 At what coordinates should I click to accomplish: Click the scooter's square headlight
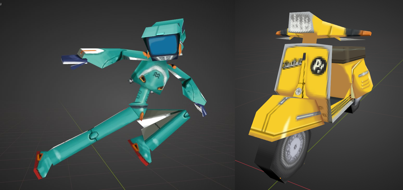pyautogui.click(x=301, y=23)
